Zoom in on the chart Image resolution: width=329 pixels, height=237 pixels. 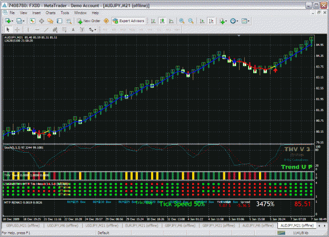pyautogui.click(x=182, y=21)
